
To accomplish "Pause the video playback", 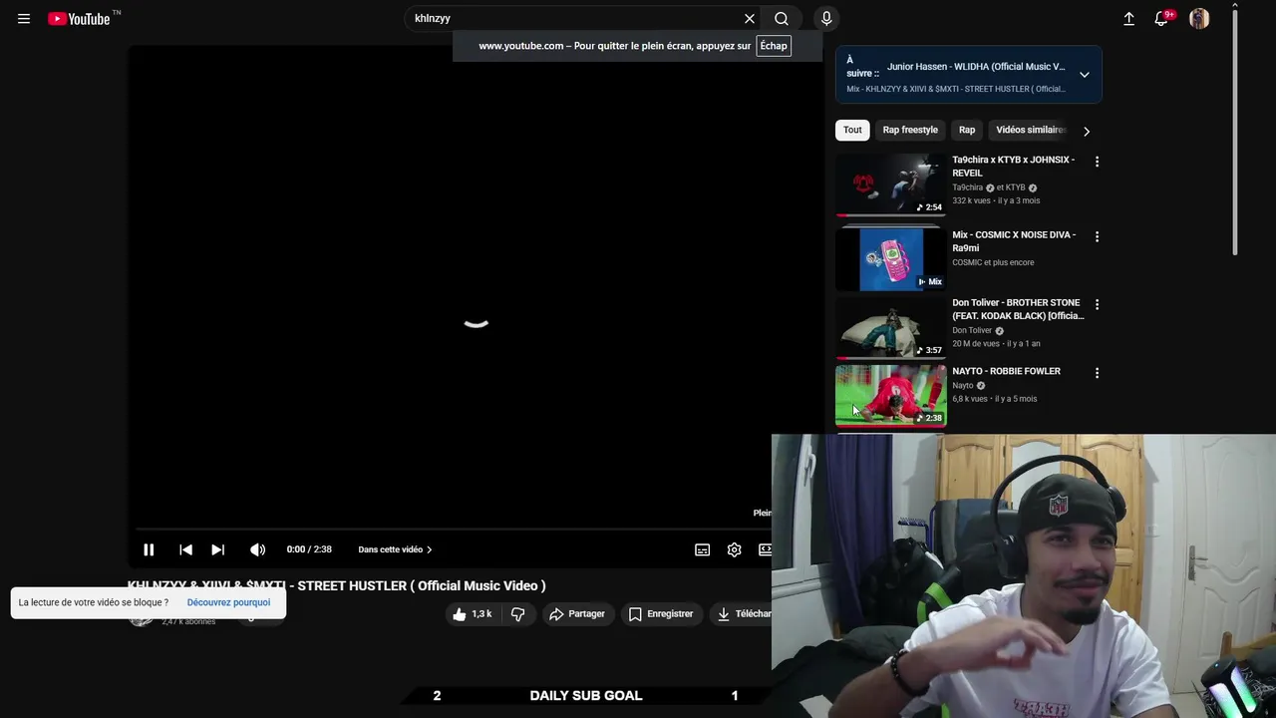I will tap(149, 549).
